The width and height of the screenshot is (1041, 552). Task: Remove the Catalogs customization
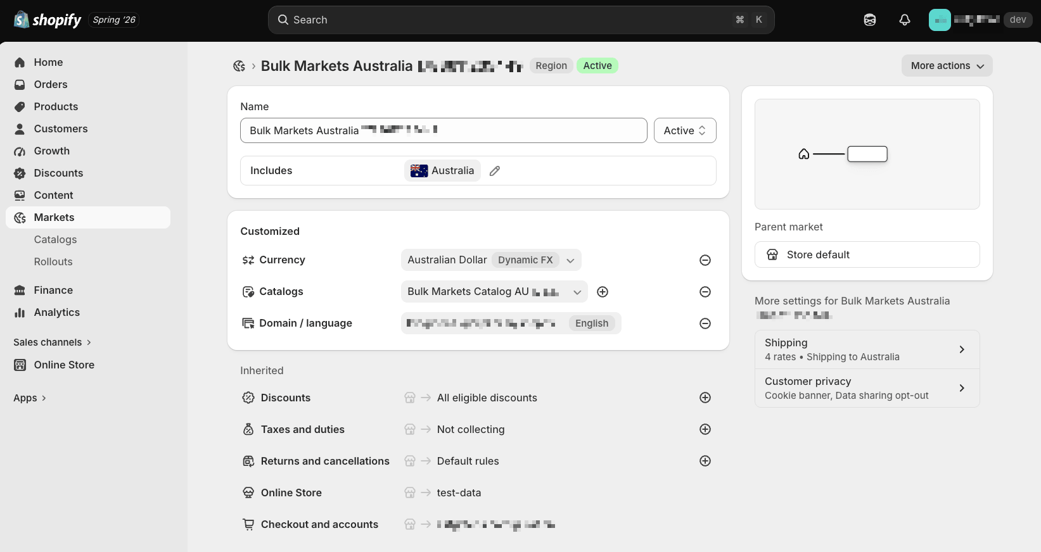tap(705, 292)
